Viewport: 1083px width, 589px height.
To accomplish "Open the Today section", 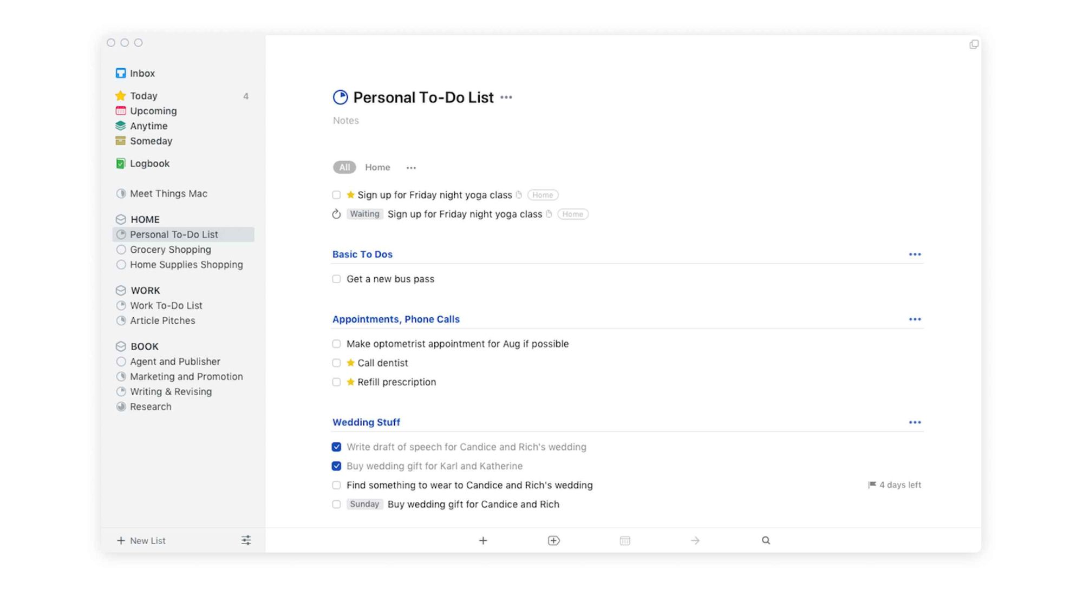I will pyautogui.click(x=143, y=95).
